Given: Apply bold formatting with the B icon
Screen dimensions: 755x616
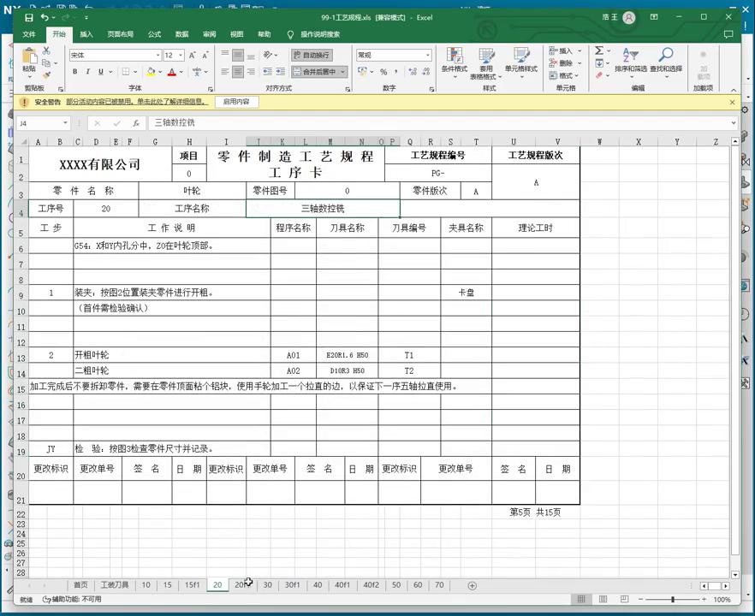Looking at the screenshot, I should [76, 71].
